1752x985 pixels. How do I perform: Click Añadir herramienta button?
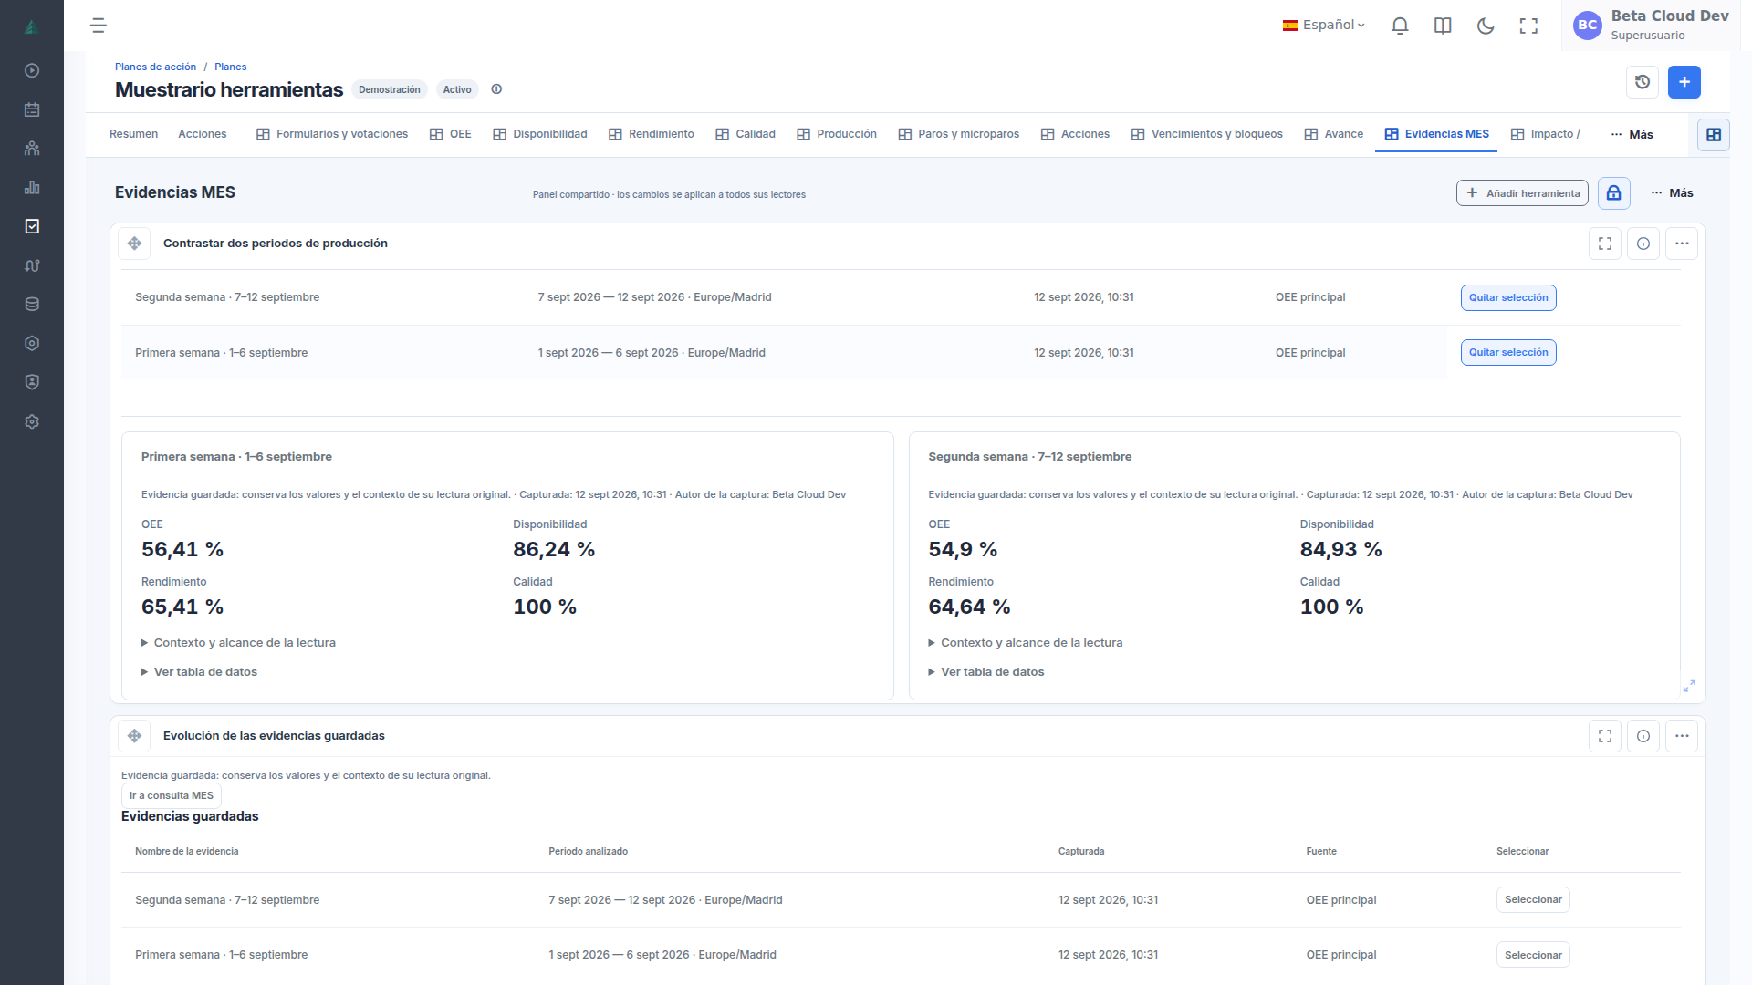click(1522, 193)
